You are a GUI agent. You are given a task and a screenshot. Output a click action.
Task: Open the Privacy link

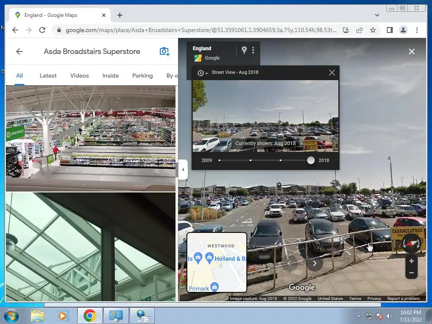[x=374, y=298]
